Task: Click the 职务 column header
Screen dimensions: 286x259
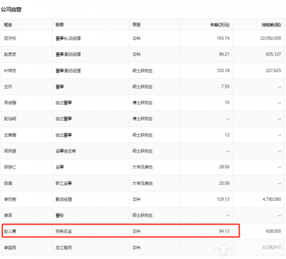Action: 60,25
